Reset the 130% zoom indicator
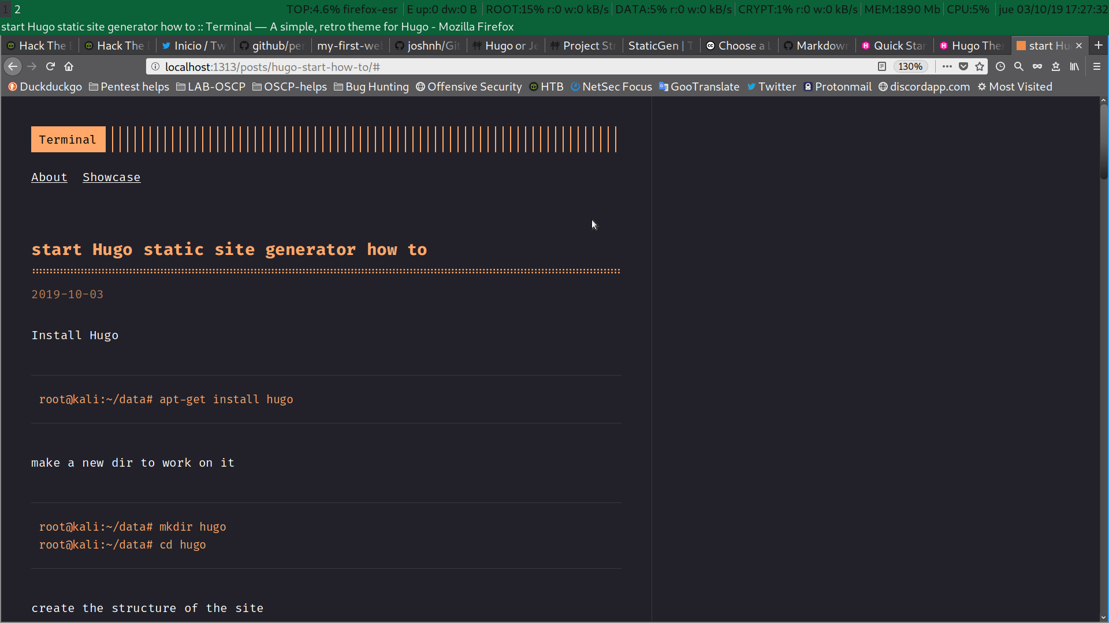This screenshot has height=623, width=1109. [x=910, y=67]
